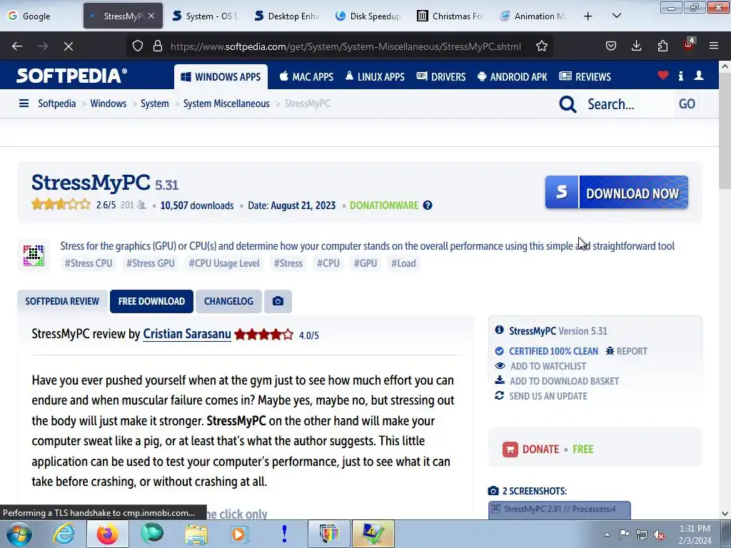Go to System Miscellaneous breadcrumb link

coord(226,103)
